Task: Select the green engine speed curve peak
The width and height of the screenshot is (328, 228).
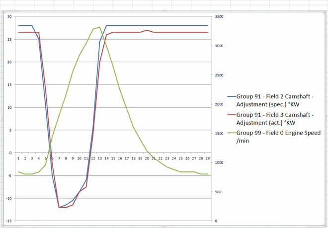Action: [x=99, y=27]
